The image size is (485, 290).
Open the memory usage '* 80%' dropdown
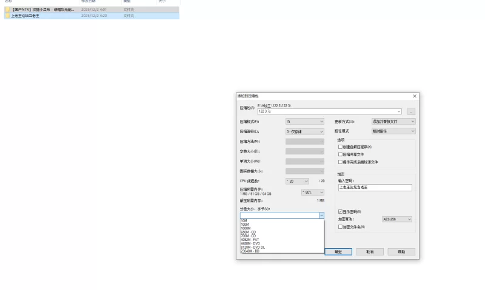[x=313, y=192]
